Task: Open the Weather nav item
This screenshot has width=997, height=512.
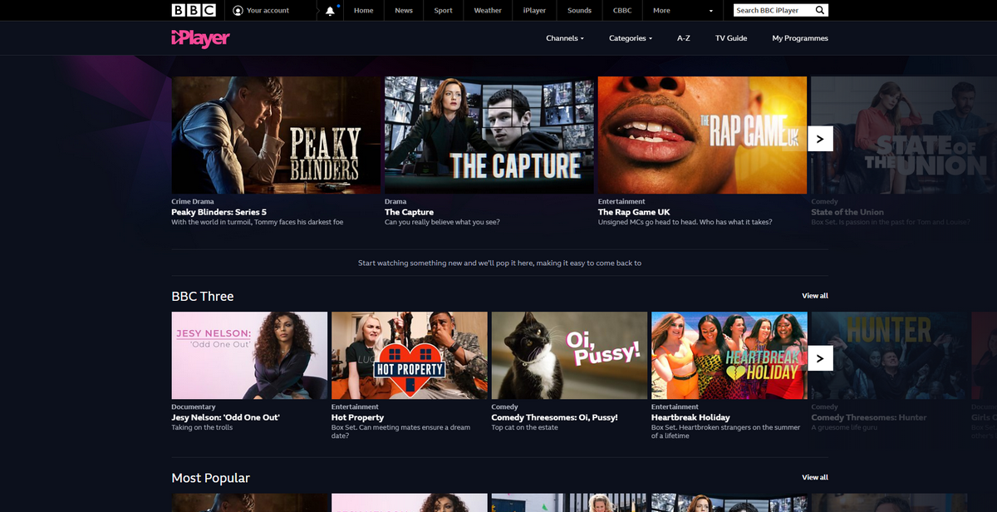Action: point(488,11)
